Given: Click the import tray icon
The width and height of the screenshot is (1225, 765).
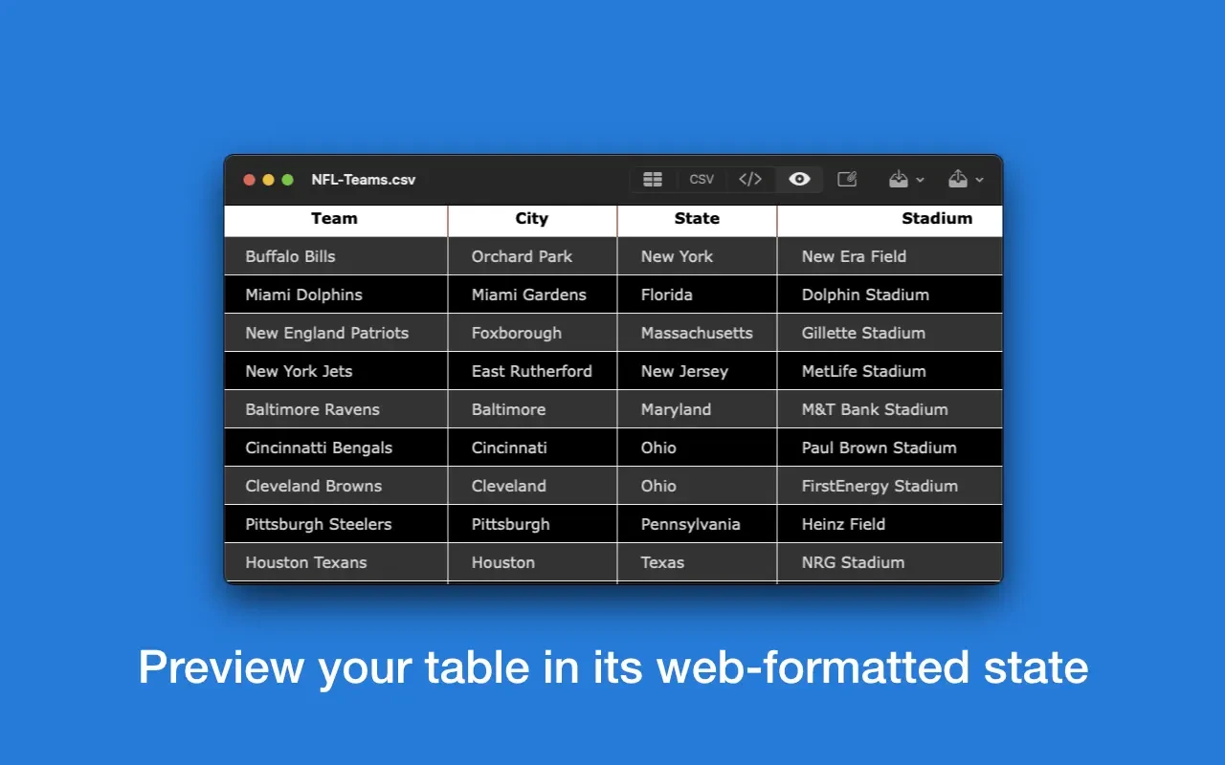Looking at the screenshot, I should point(898,180).
